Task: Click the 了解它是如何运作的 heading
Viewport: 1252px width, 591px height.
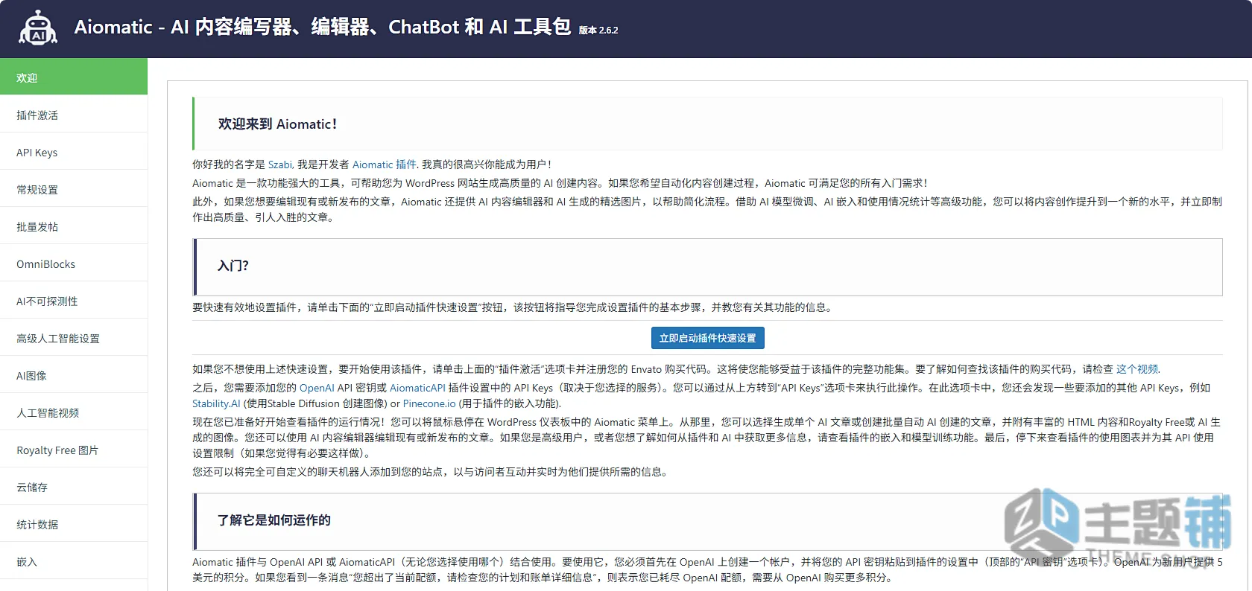Action: 274,520
